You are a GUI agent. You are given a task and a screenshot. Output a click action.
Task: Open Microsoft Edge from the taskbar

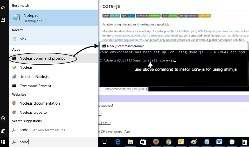118,142
